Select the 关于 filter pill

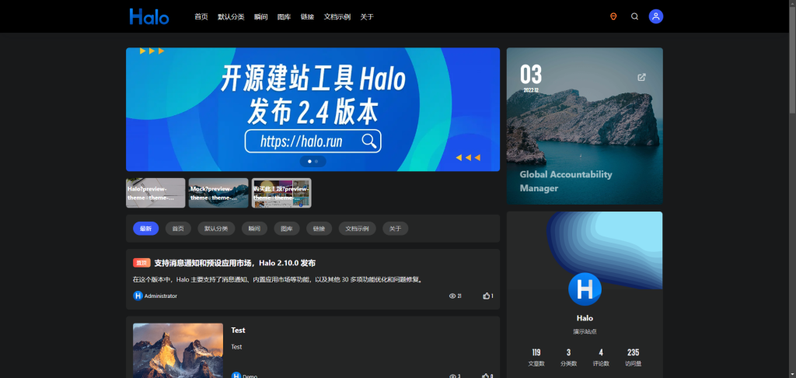pos(396,229)
